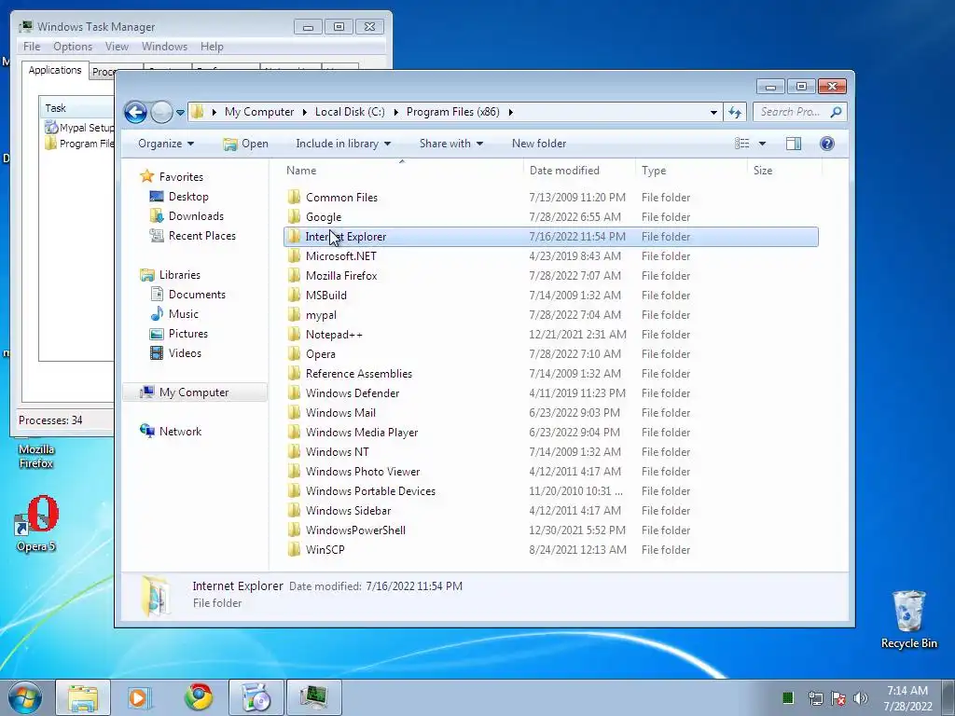Viewport: 955px width, 716px height.
Task: Toggle the preview pane icon
Action: [x=794, y=144]
